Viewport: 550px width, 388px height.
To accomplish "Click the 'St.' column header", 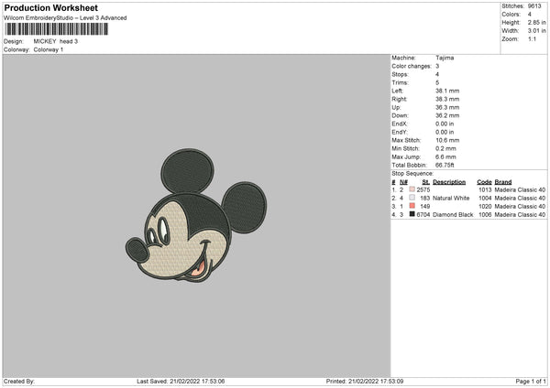I will click(426, 182).
